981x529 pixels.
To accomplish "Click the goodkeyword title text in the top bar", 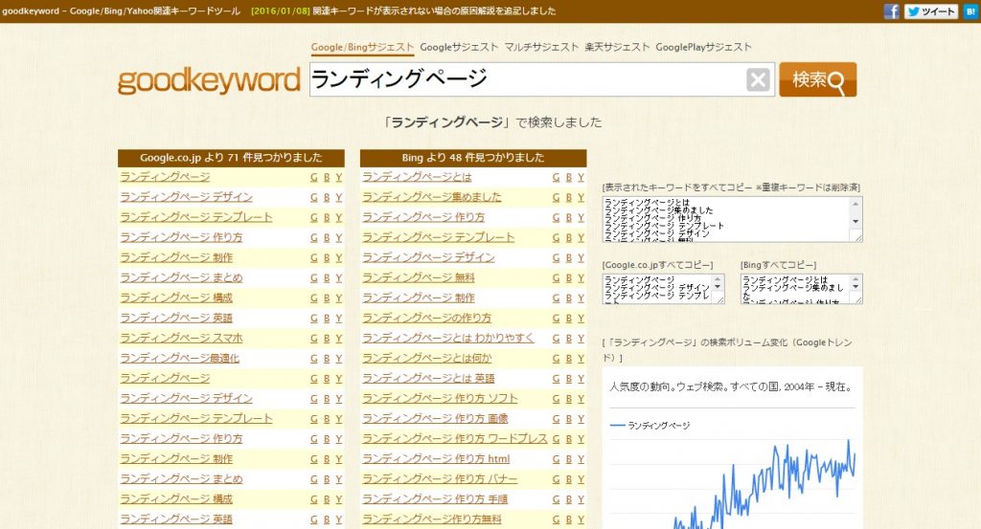I will click(122, 11).
